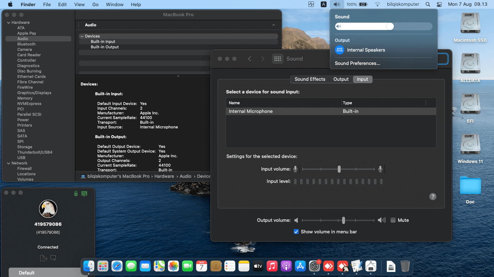Open the AnyDesk chat icon
Screen dimensions: 494x277
53,258
